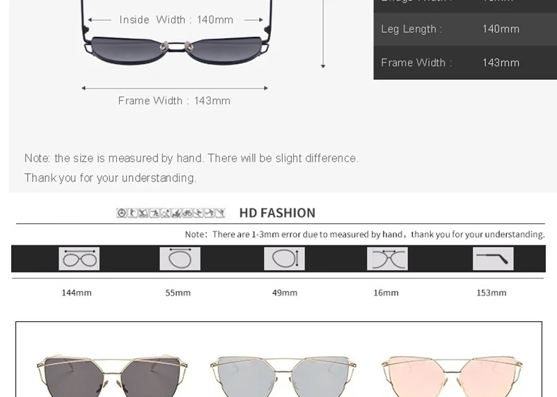Click the 153mm measurement value
557x397 pixels.
[x=492, y=293]
